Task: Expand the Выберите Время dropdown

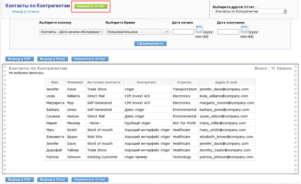Action: click(138, 31)
